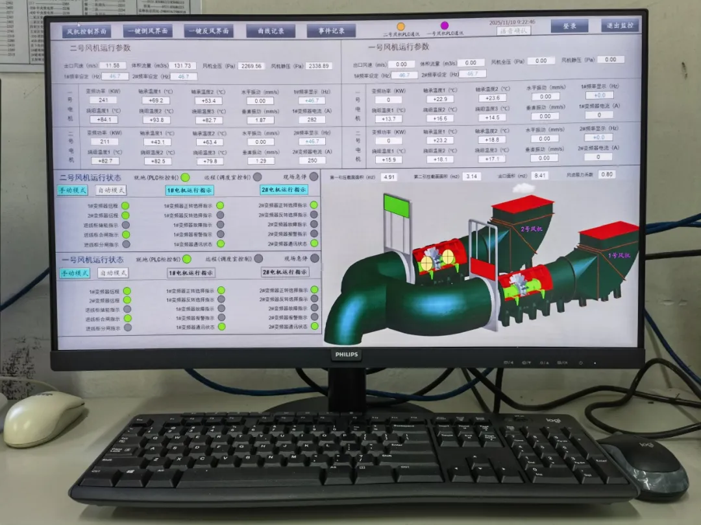701x525 pixels.
Task: Open the 事件记录 page
Action: click(331, 30)
